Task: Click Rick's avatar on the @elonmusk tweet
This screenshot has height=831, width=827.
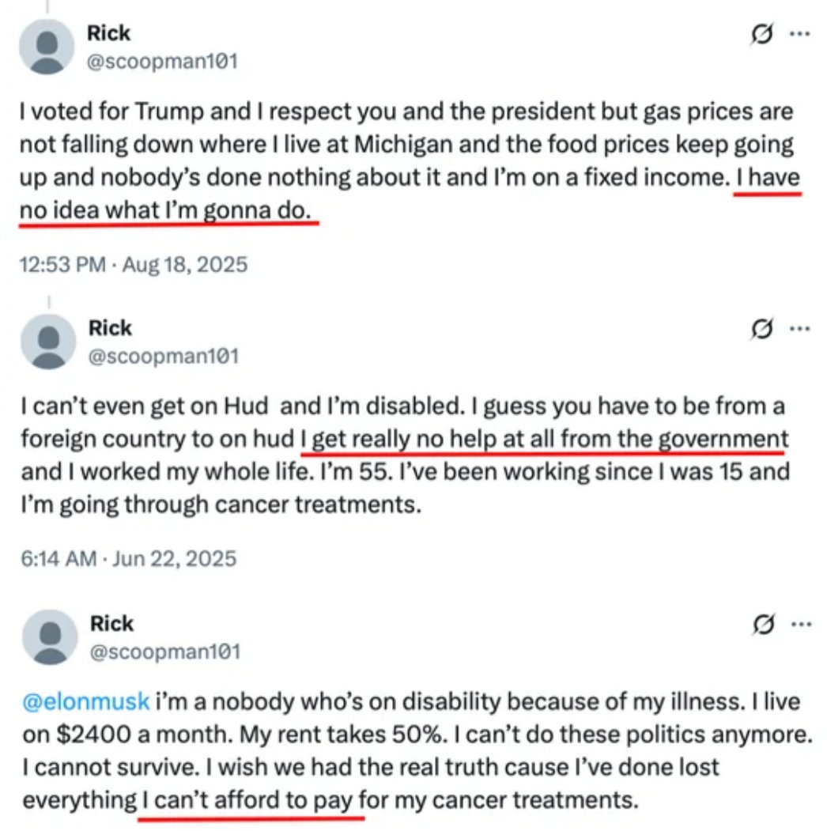Action: pyautogui.click(x=49, y=636)
